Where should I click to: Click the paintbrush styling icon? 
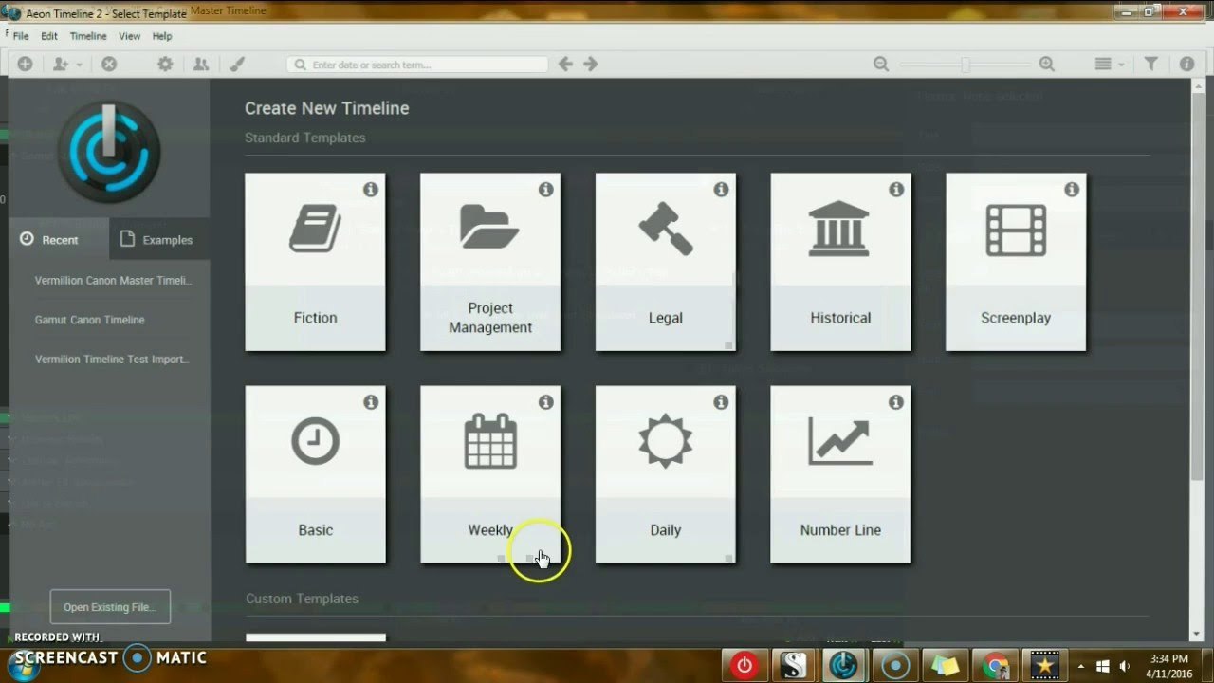(x=237, y=64)
